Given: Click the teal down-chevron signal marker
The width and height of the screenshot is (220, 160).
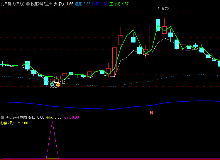Looking at the screenshot, I should (52, 84).
